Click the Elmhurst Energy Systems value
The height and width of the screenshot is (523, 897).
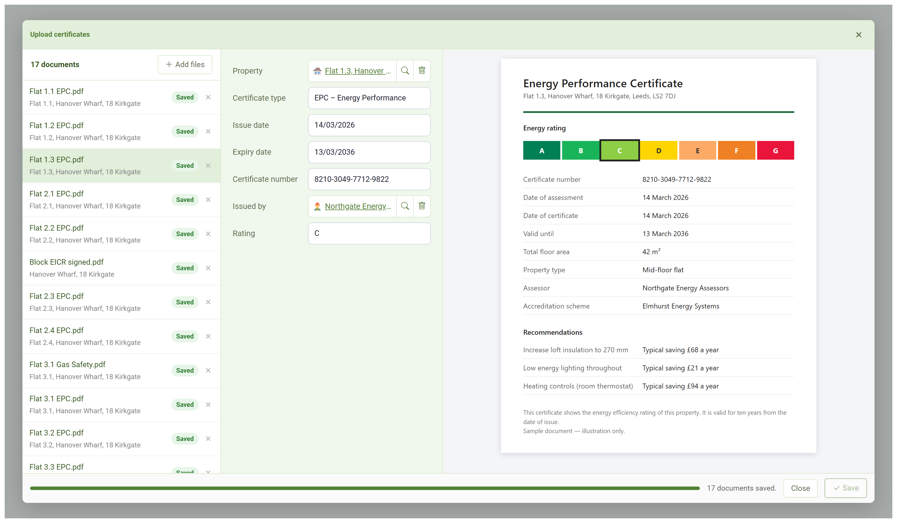(681, 306)
